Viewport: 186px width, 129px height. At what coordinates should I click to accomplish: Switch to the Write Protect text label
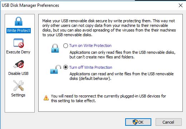pyautogui.click(x=19, y=30)
